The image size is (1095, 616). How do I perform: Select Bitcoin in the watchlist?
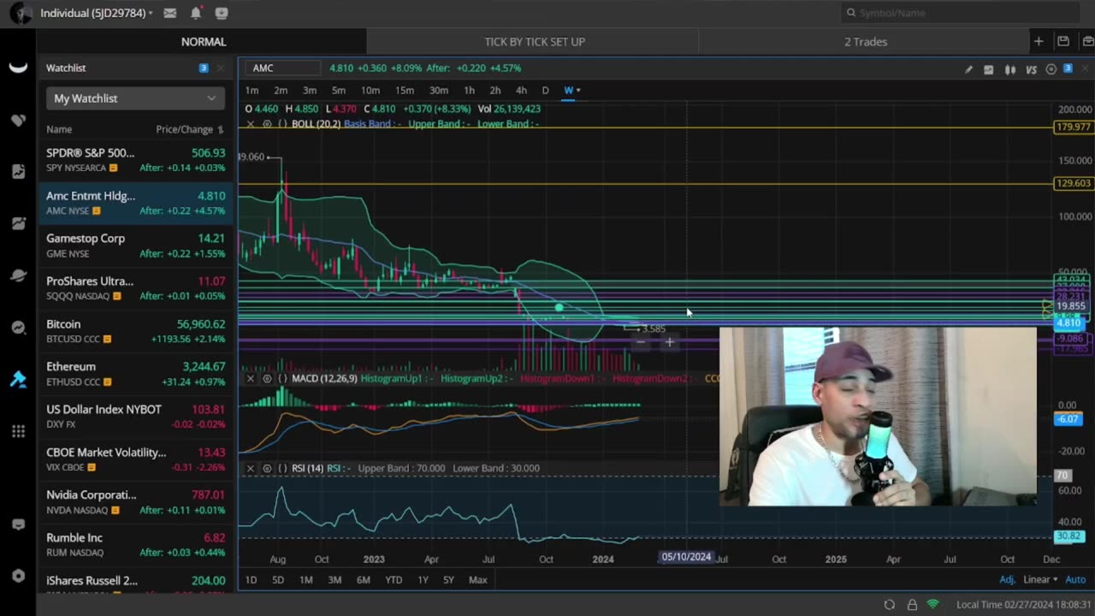coord(135,331)
